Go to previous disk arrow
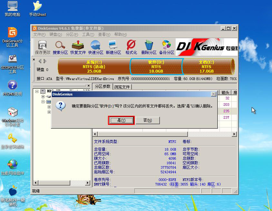 click(40, 61)
